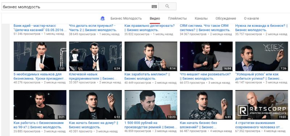Switch to the Видео tab
The width and height of the screenshot is (290, 136).
155,18
